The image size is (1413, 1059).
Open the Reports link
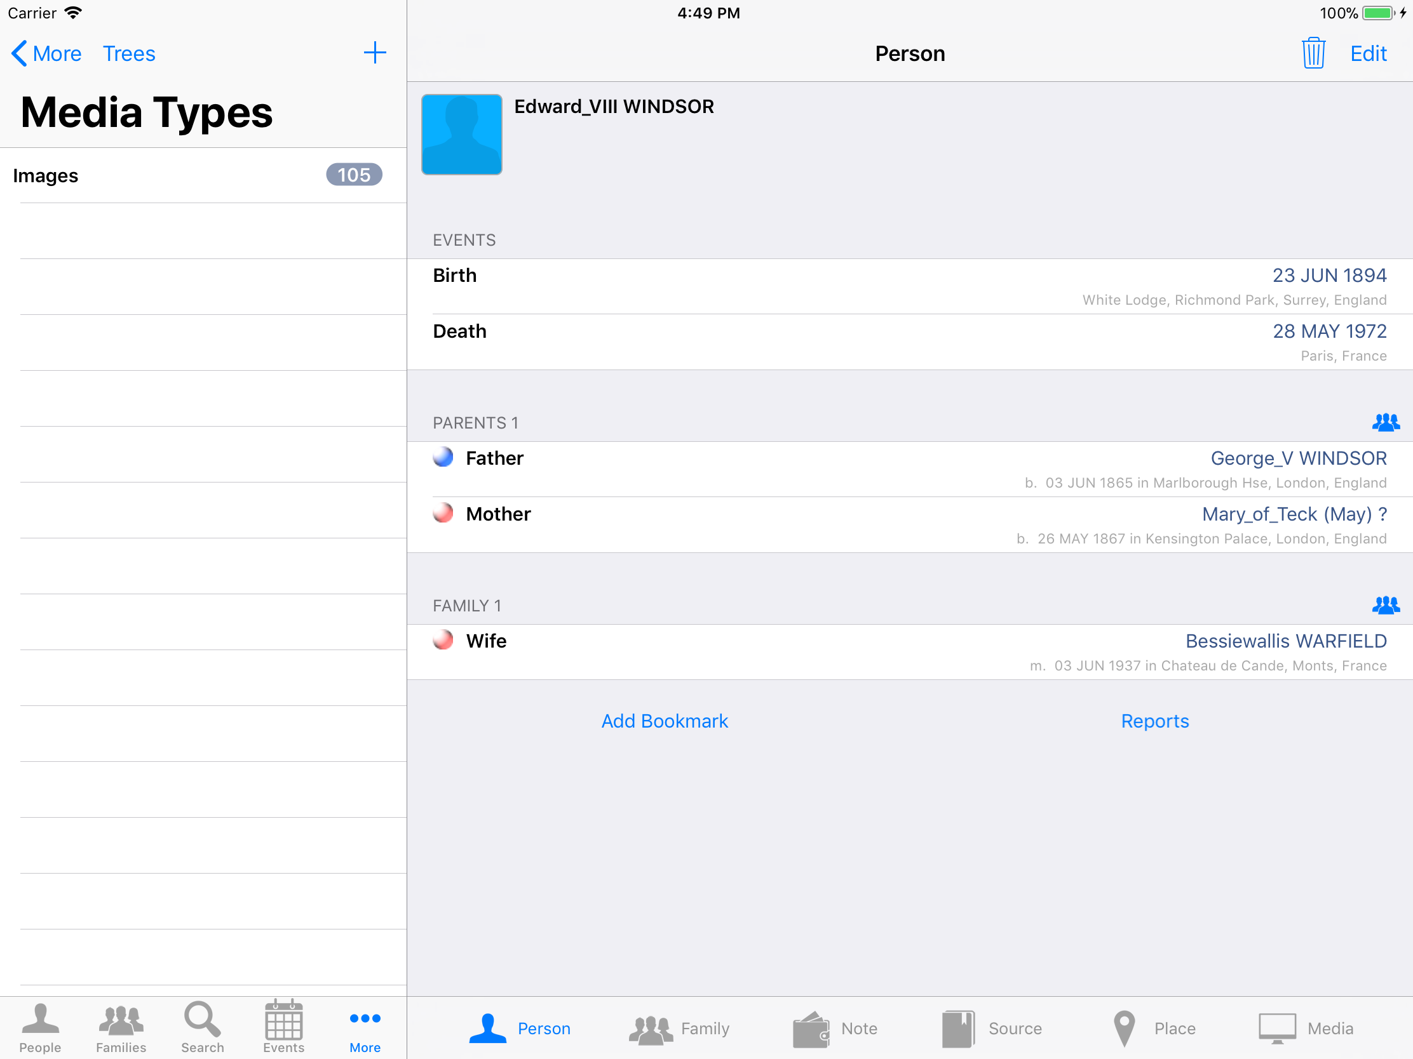1154,721
